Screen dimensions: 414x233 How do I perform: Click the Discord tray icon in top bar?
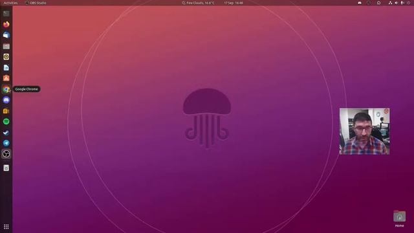click(360, 3)
